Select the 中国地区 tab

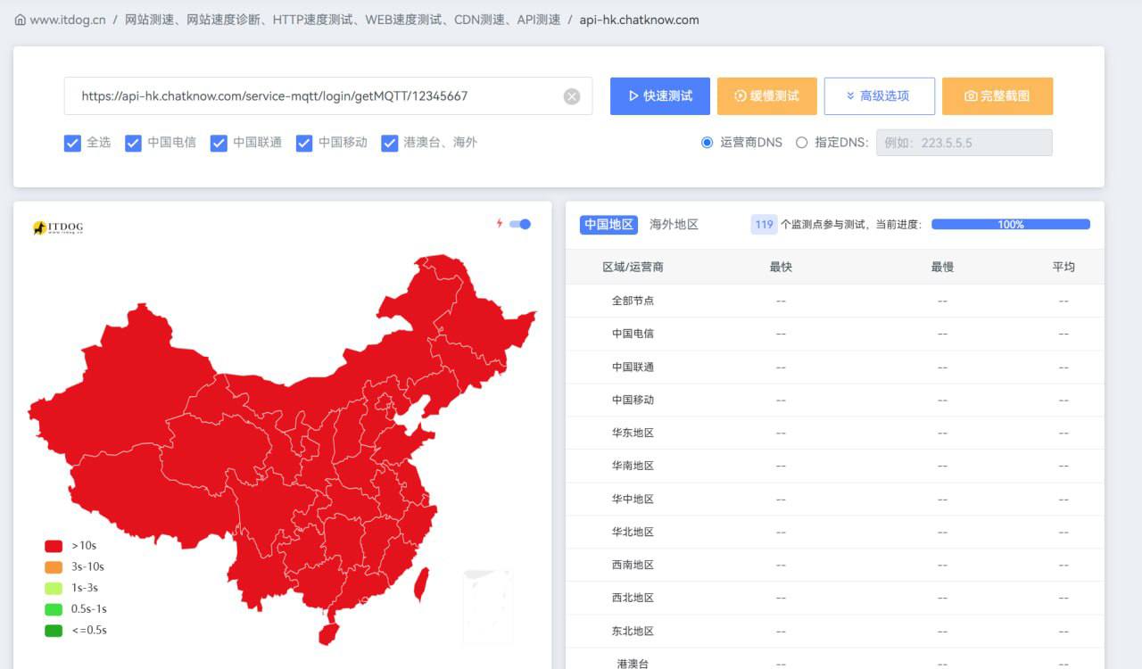click(x=608, y=225)
